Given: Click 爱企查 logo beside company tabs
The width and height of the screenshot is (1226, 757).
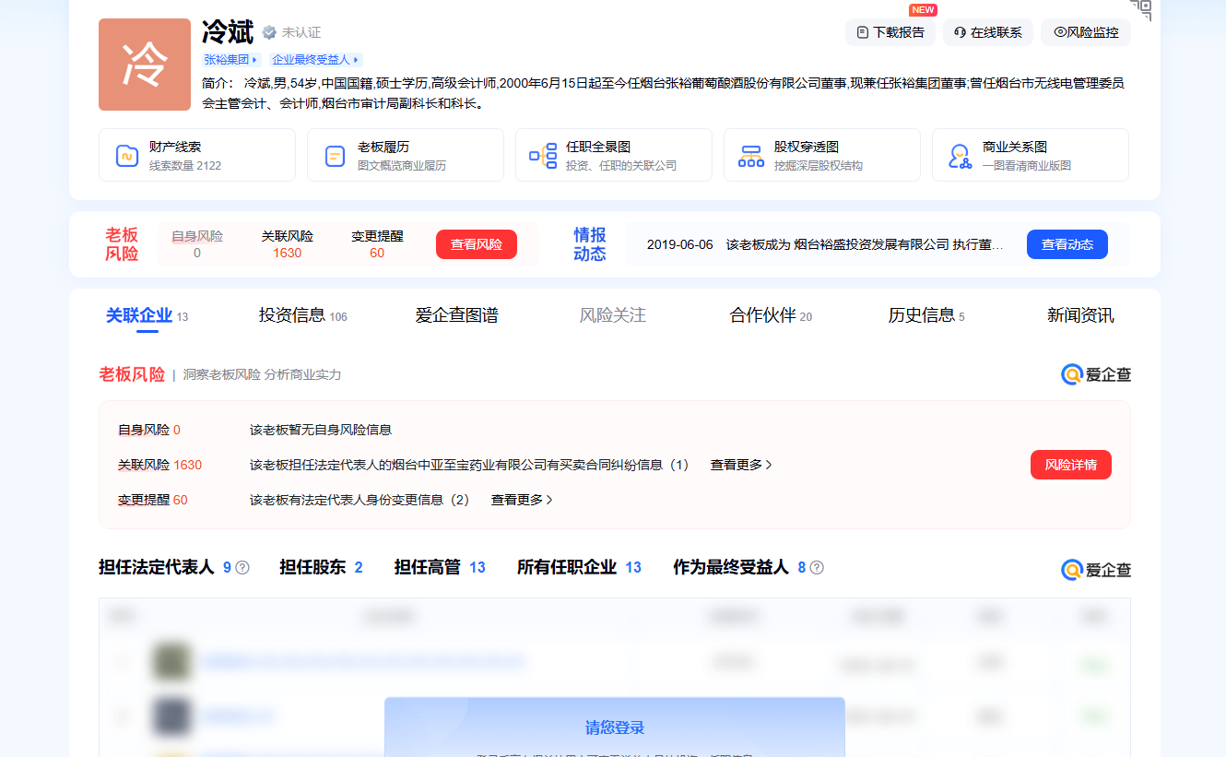Looking at the screenshot, I should [x=1096, y=570].
